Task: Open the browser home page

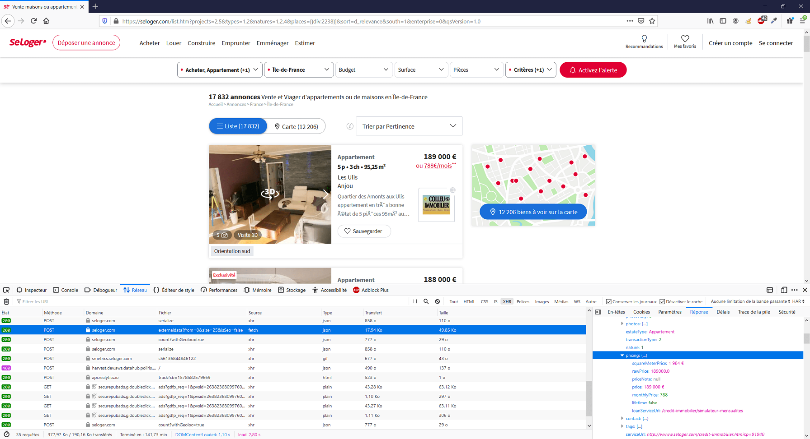Action: pos(46,21)
